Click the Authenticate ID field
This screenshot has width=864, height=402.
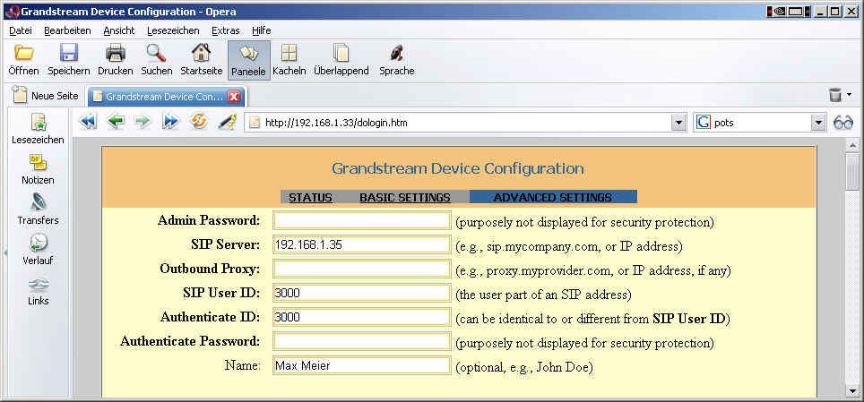362,317
